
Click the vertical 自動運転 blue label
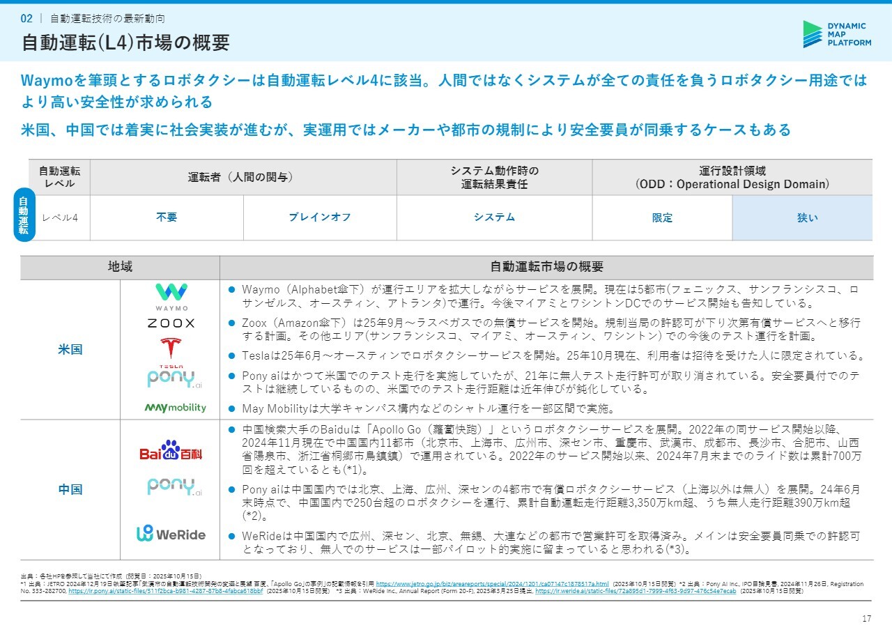coord(24,215)
